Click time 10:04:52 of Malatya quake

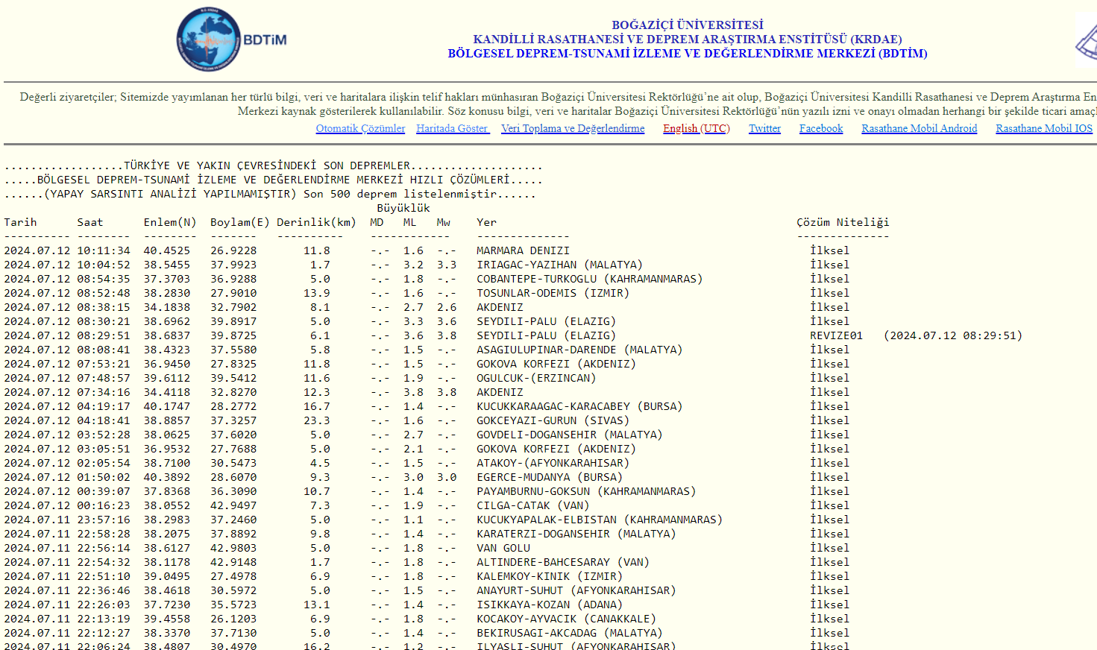(x=104, y=265)
